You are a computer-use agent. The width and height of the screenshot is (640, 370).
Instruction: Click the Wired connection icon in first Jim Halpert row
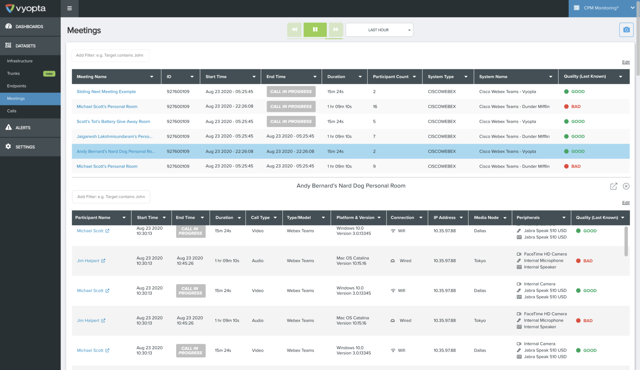tap(393, 261)
